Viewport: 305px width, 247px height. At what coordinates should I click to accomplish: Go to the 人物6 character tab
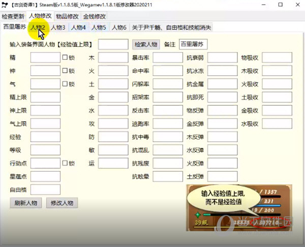[x=119, y=27]
